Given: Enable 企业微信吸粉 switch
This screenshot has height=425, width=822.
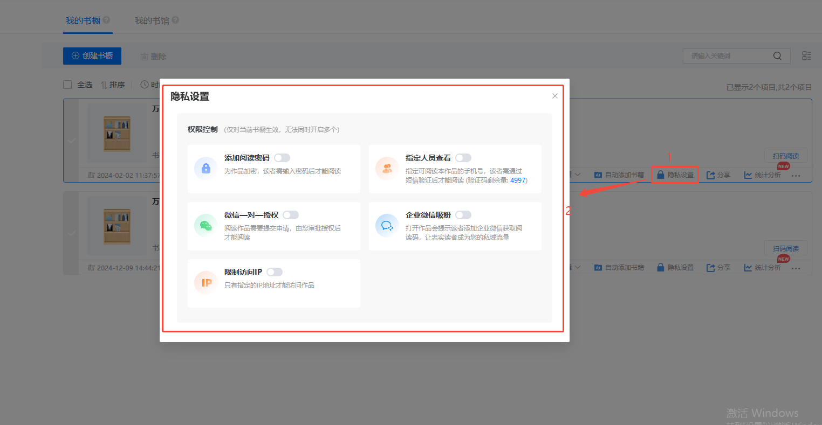Looking at the screenshot, I should [x=463, y=215].
